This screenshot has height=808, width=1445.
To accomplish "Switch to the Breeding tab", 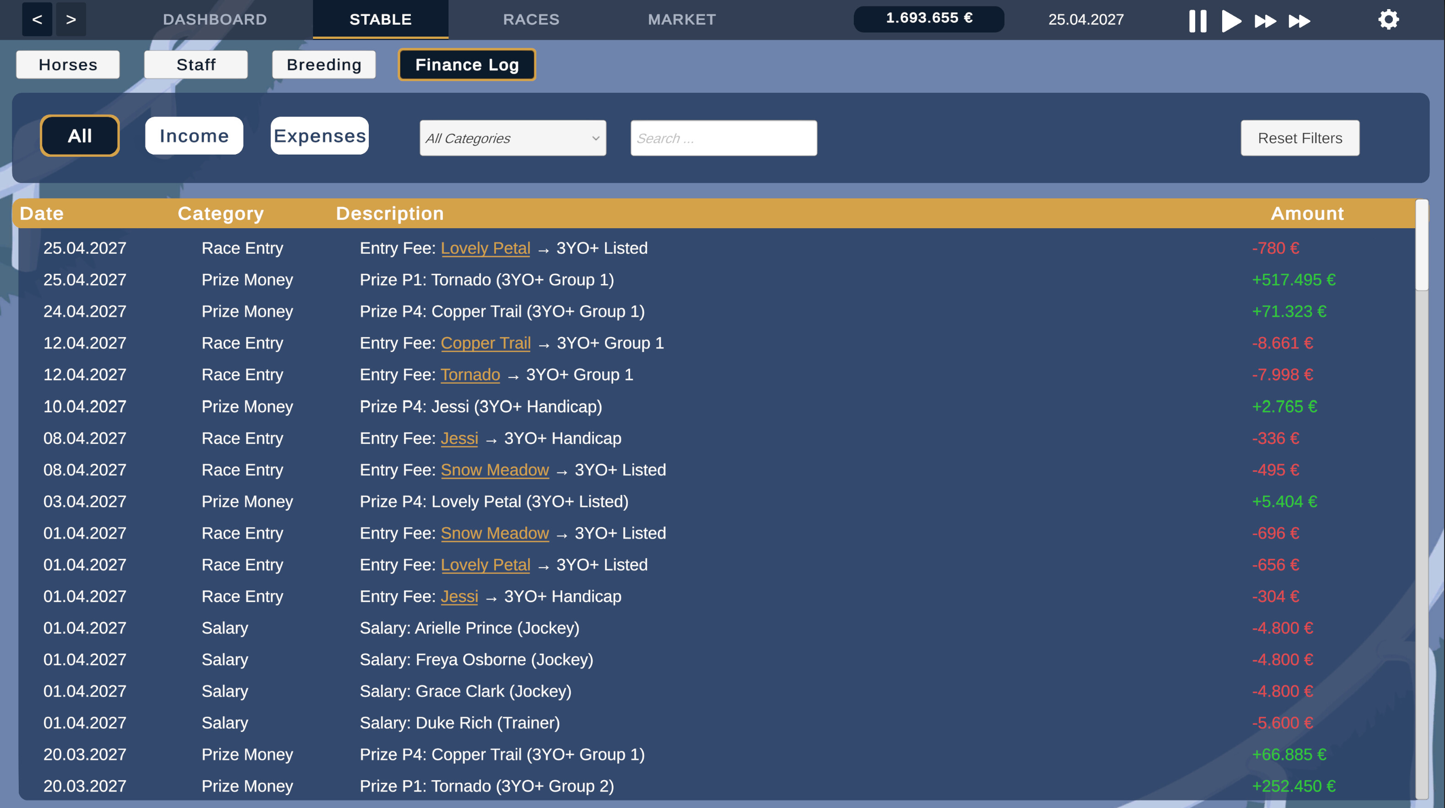I will click(324, 64).
